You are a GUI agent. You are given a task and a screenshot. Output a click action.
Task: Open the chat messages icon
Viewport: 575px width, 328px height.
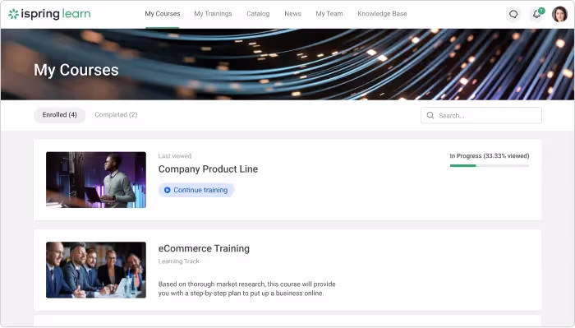(513, 14)
